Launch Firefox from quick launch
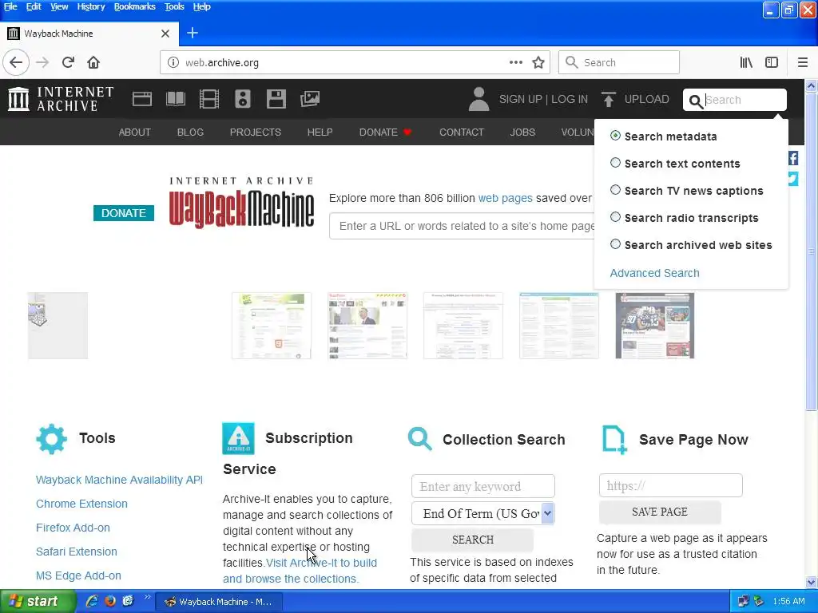Image resolution: width=818 pixels, height=613 pixels. coord(110,601)
